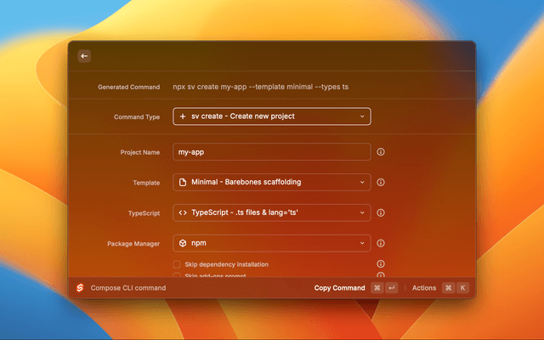The height and width of the screenshot is (340, 544).
Task: Click info icon beside Template dropdown
Action: (381, 182)
